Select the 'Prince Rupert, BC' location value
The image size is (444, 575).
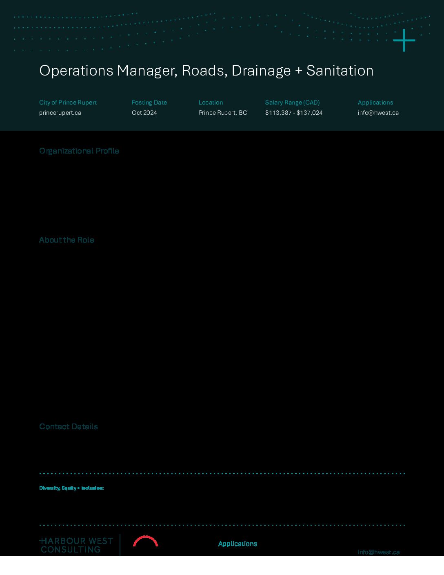(223, 113)
